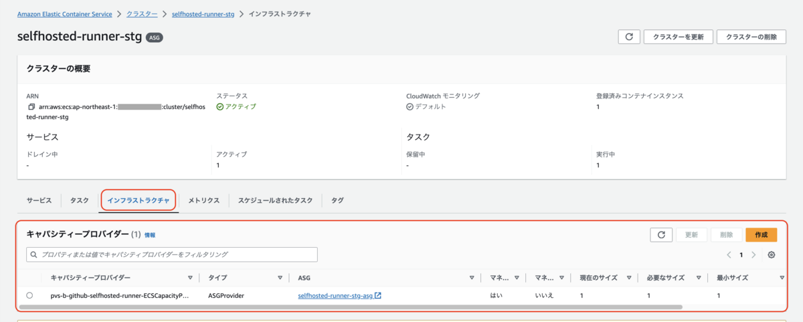Click the orange 作成 button
Image resolution: width=803 pixels, height=322 pixels.
click(761, 235)
